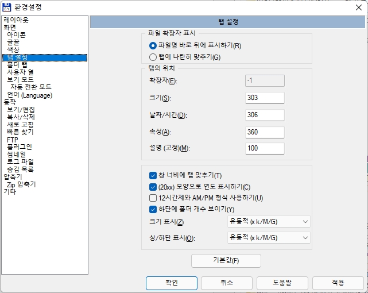The image size is (368, 293).
Task: Open 보기/편집 settings page
Action: pos(21,110)
